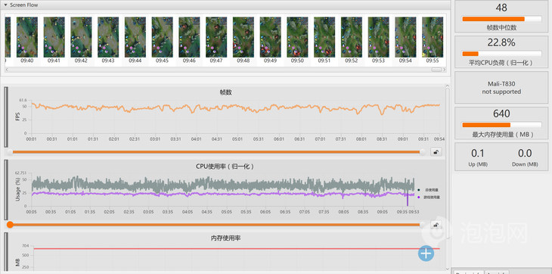552x274 pixels.
Task: Click the CPU chart left panel handle
Action: click(5, 189)
